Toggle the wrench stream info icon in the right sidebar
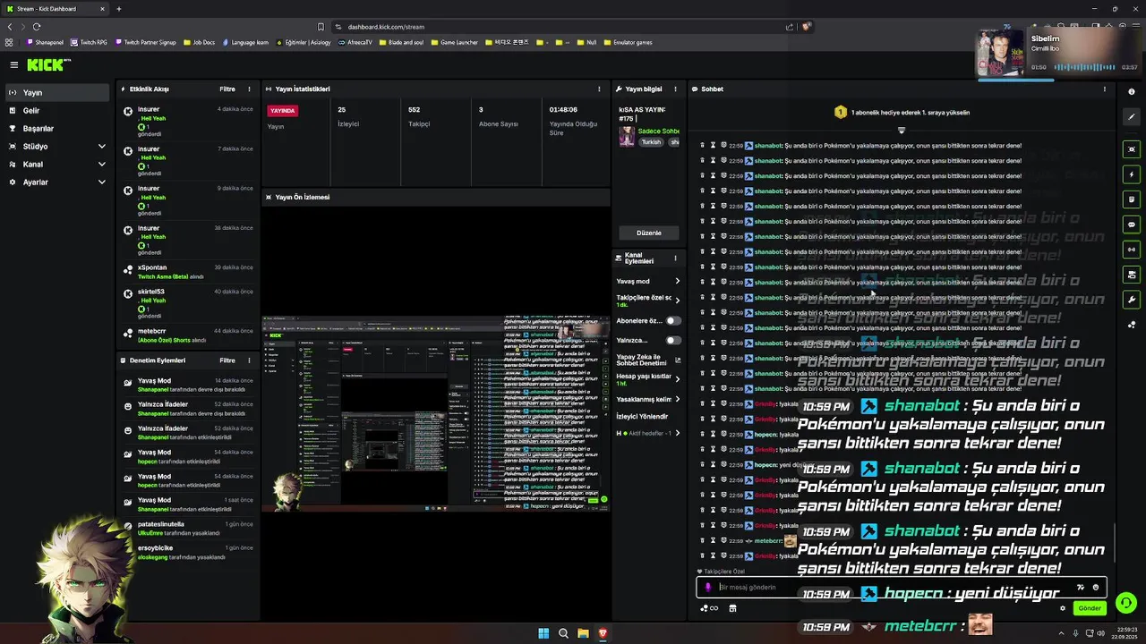1146x644 pixels. [1132, 300]
